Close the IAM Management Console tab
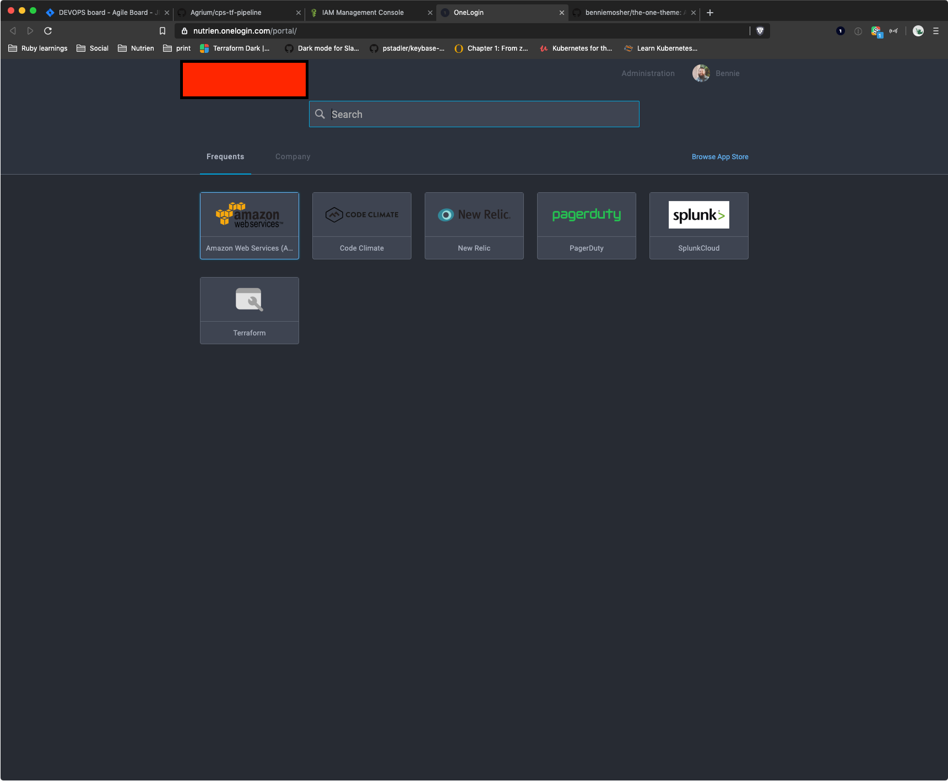The image size is (948, 781). (430, 13)
